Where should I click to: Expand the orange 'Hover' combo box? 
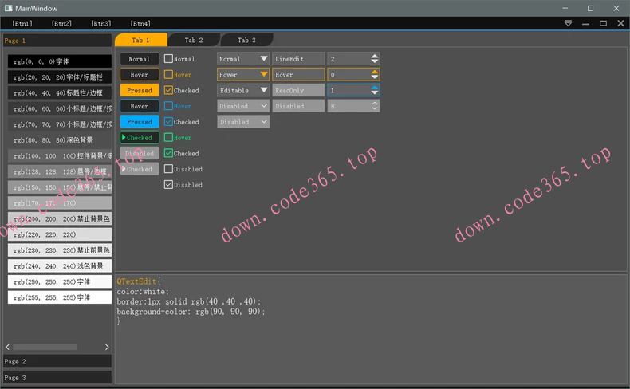(x=263, y=75)
